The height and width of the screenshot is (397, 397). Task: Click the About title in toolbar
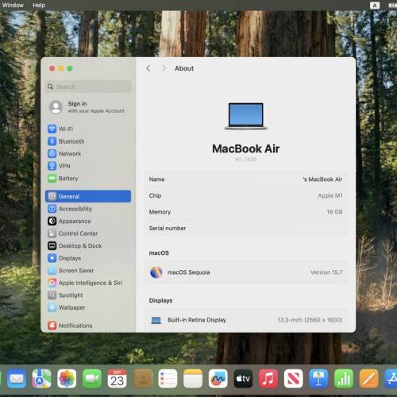pyautogui.click(x=184, y=68)
